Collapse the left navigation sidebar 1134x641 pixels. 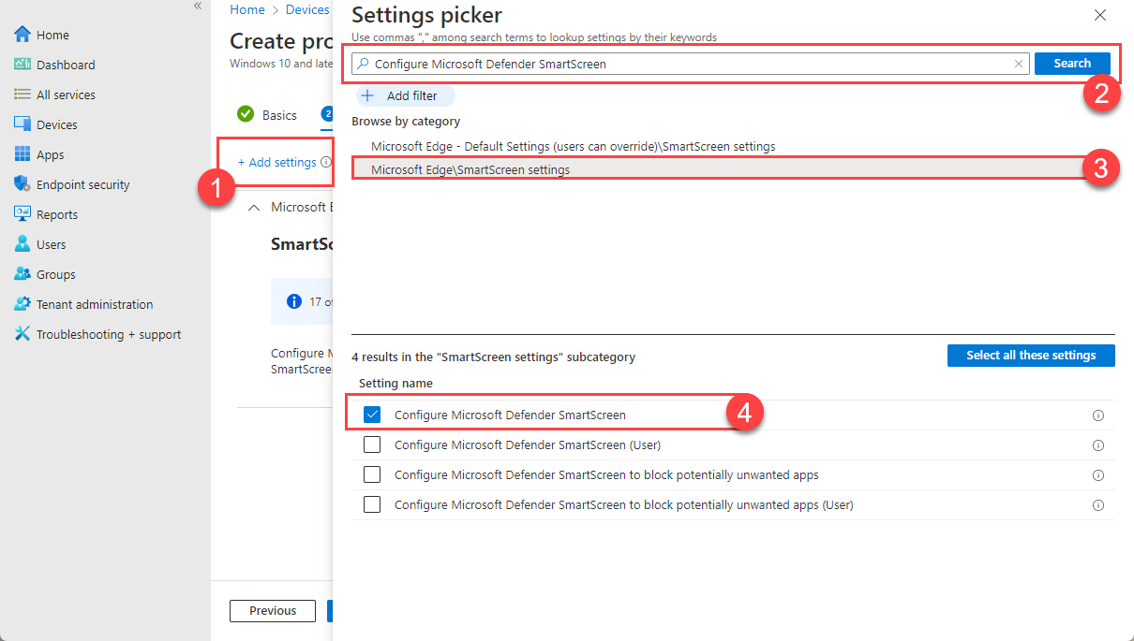198,7
